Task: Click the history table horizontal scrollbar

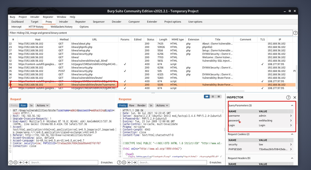Action: [x=126, y=91]
